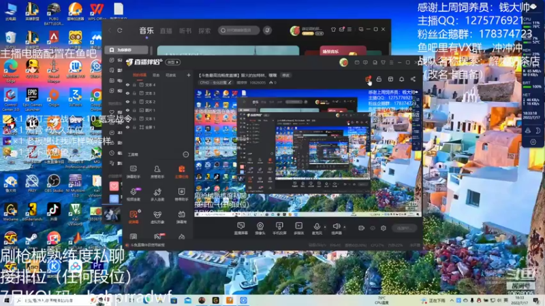Click the music player search field
The width and height of the screenshot is (545, 306).
pos(239,30)
